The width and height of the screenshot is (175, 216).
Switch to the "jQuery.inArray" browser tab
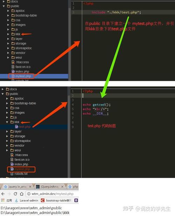tap(50, 187)
